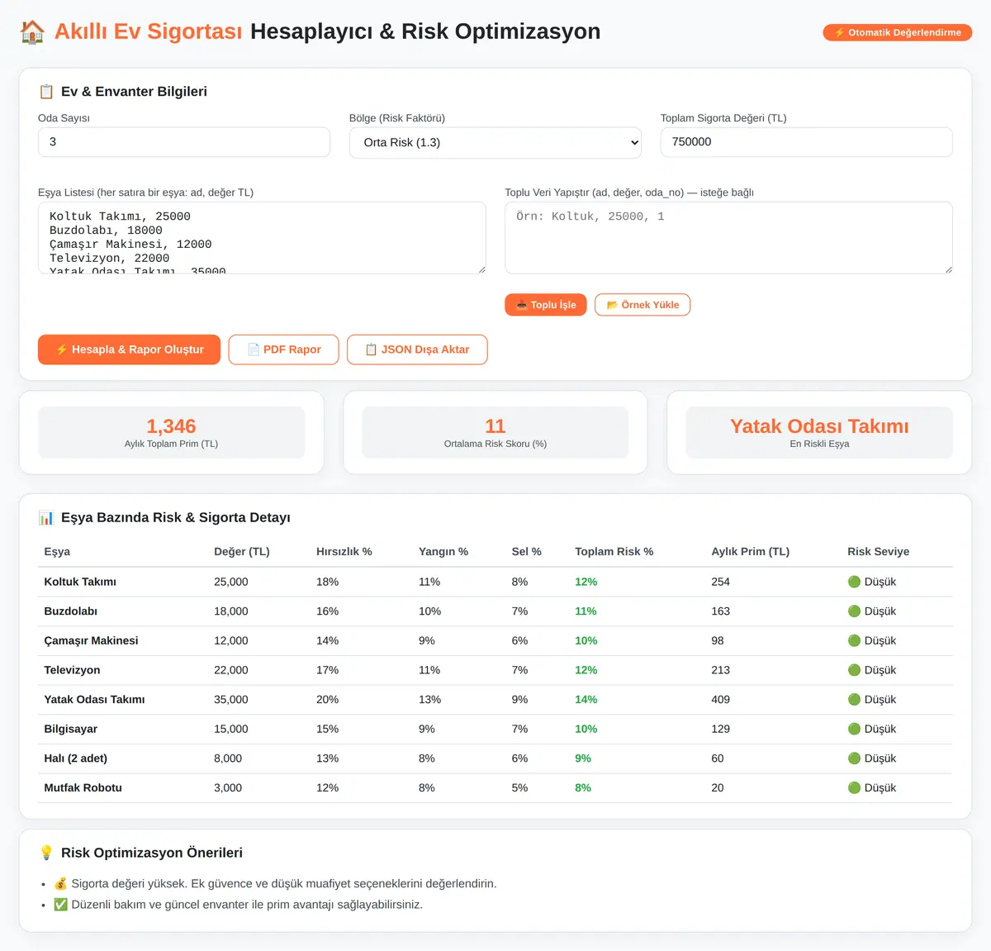Click Hesapla & Rapor Oluştur button

(130, 349)
